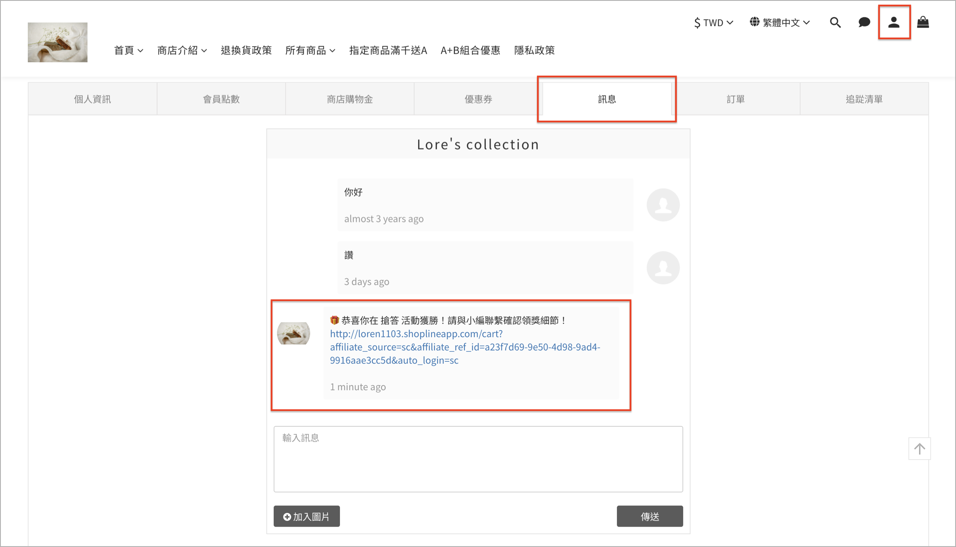The image size is (956, 547).
Task: Click the '1 minute ago' timestamp
Action: coord(358,387)
